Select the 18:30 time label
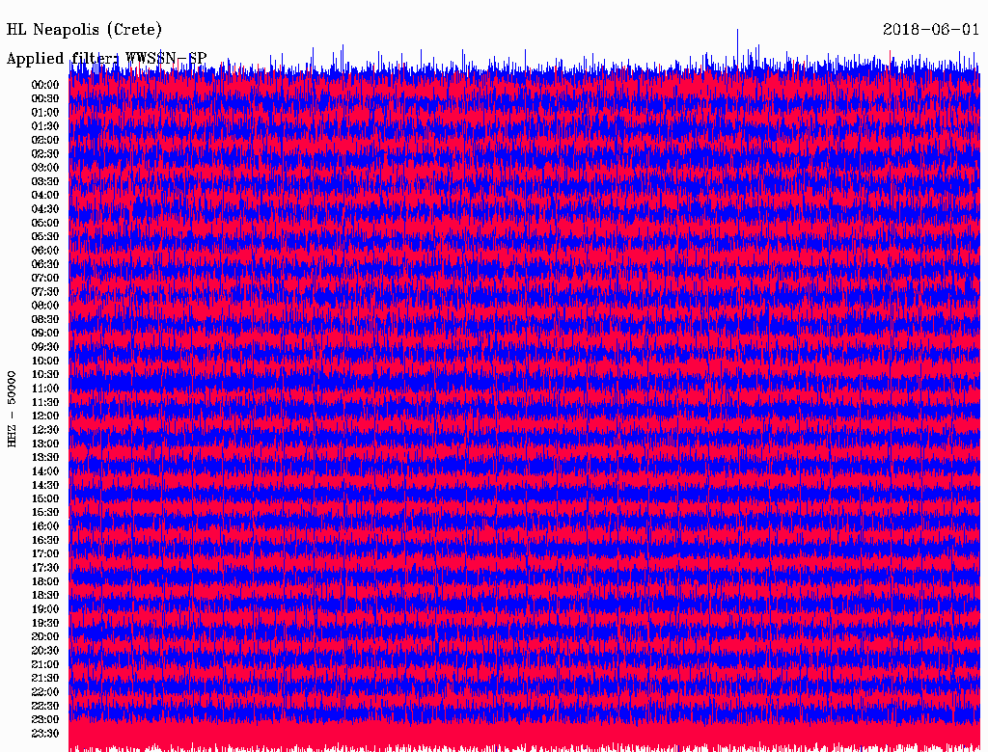The image size is (988, 752). [x=45, y=595]
